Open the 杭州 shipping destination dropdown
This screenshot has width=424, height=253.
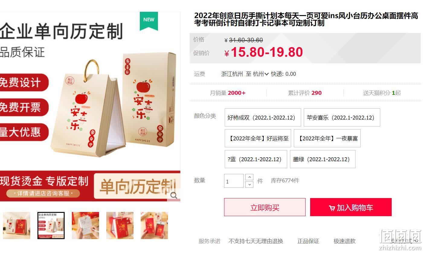click(x=261, y=74)
